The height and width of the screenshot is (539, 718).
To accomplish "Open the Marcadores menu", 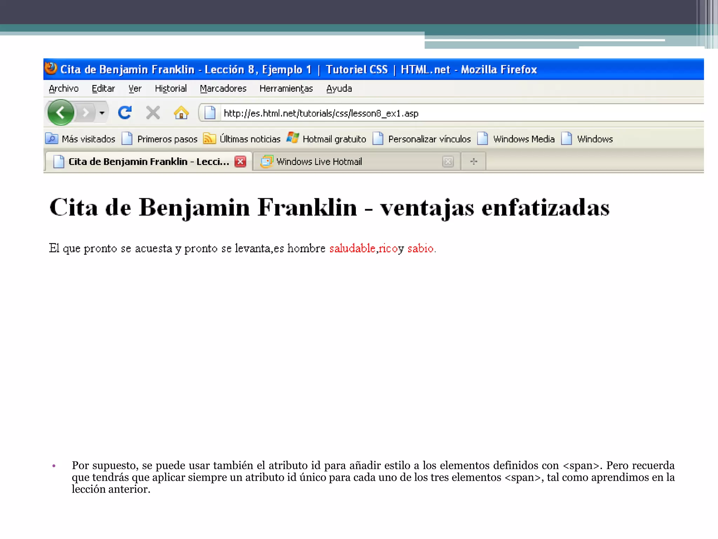I will coord(223,88).
